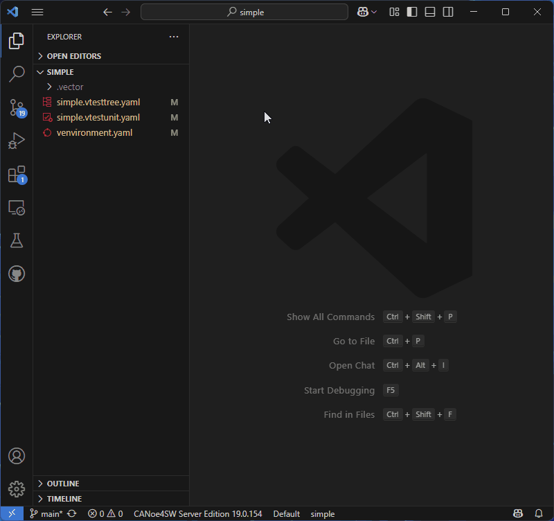Go forward with the right arrow
Image resolution: width=554 pixels, height=521 pixels.
click(x=126, y=12)
